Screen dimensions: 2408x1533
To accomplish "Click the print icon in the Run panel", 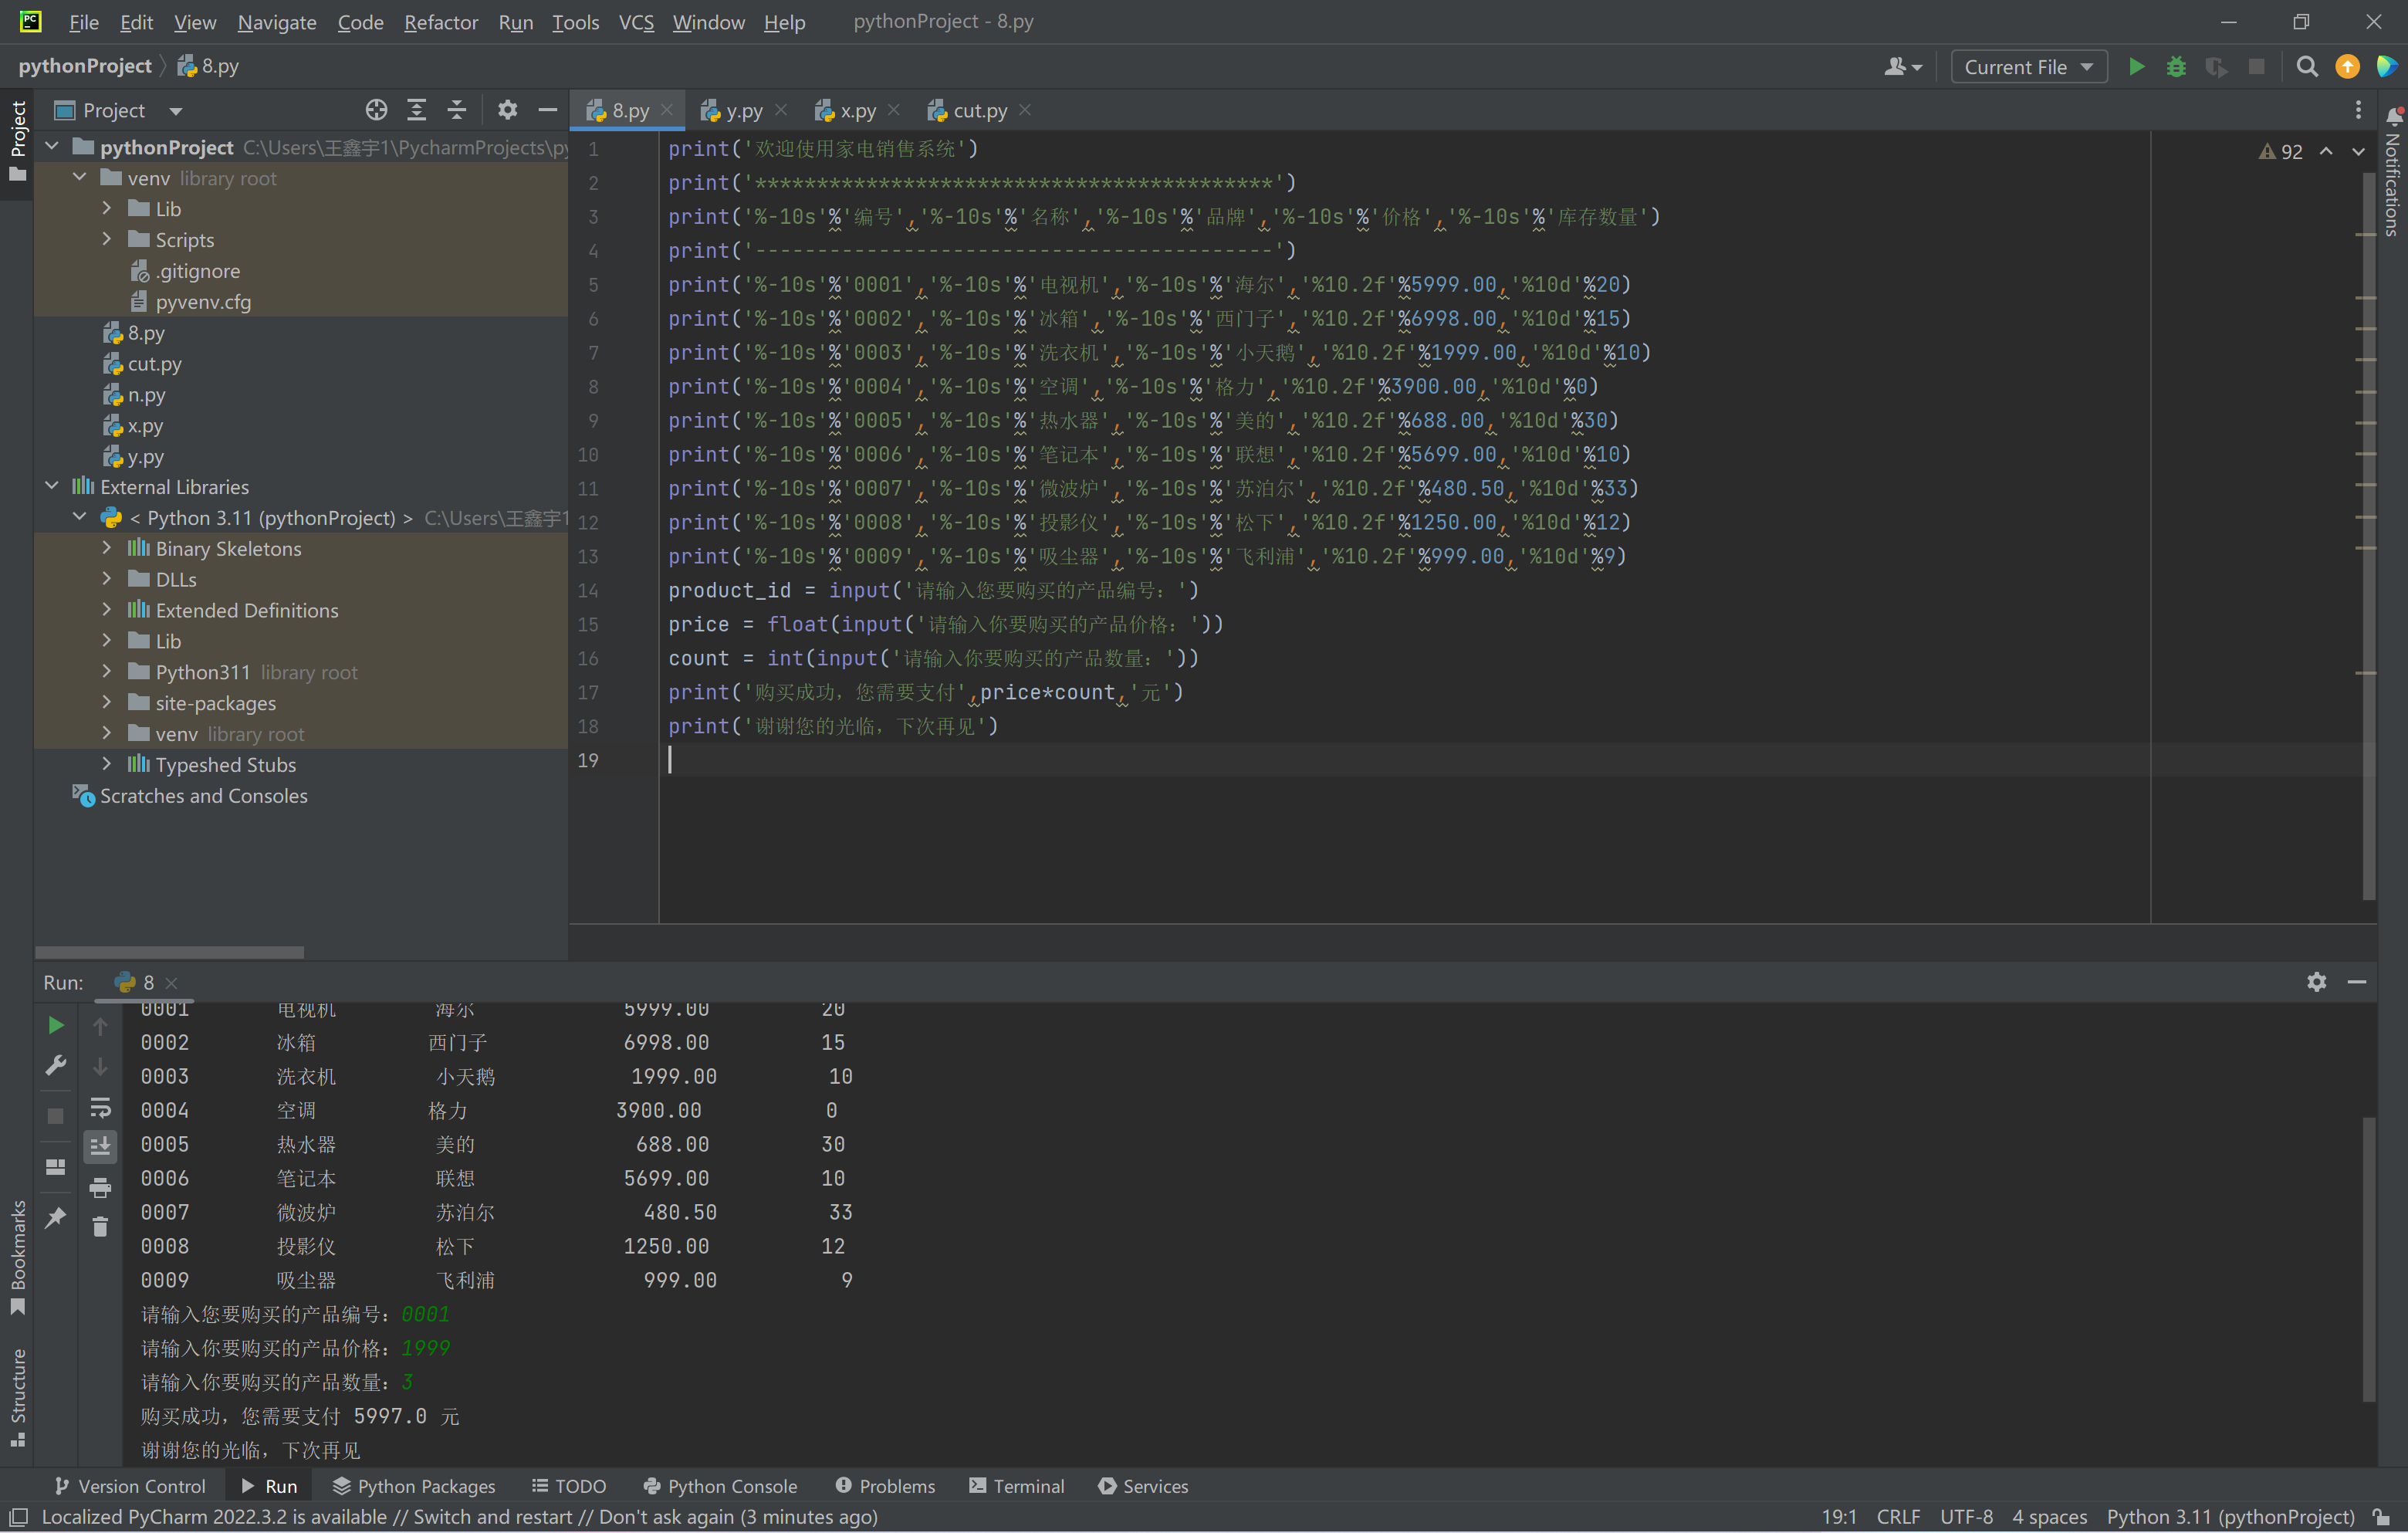I will click(100, 1187).
